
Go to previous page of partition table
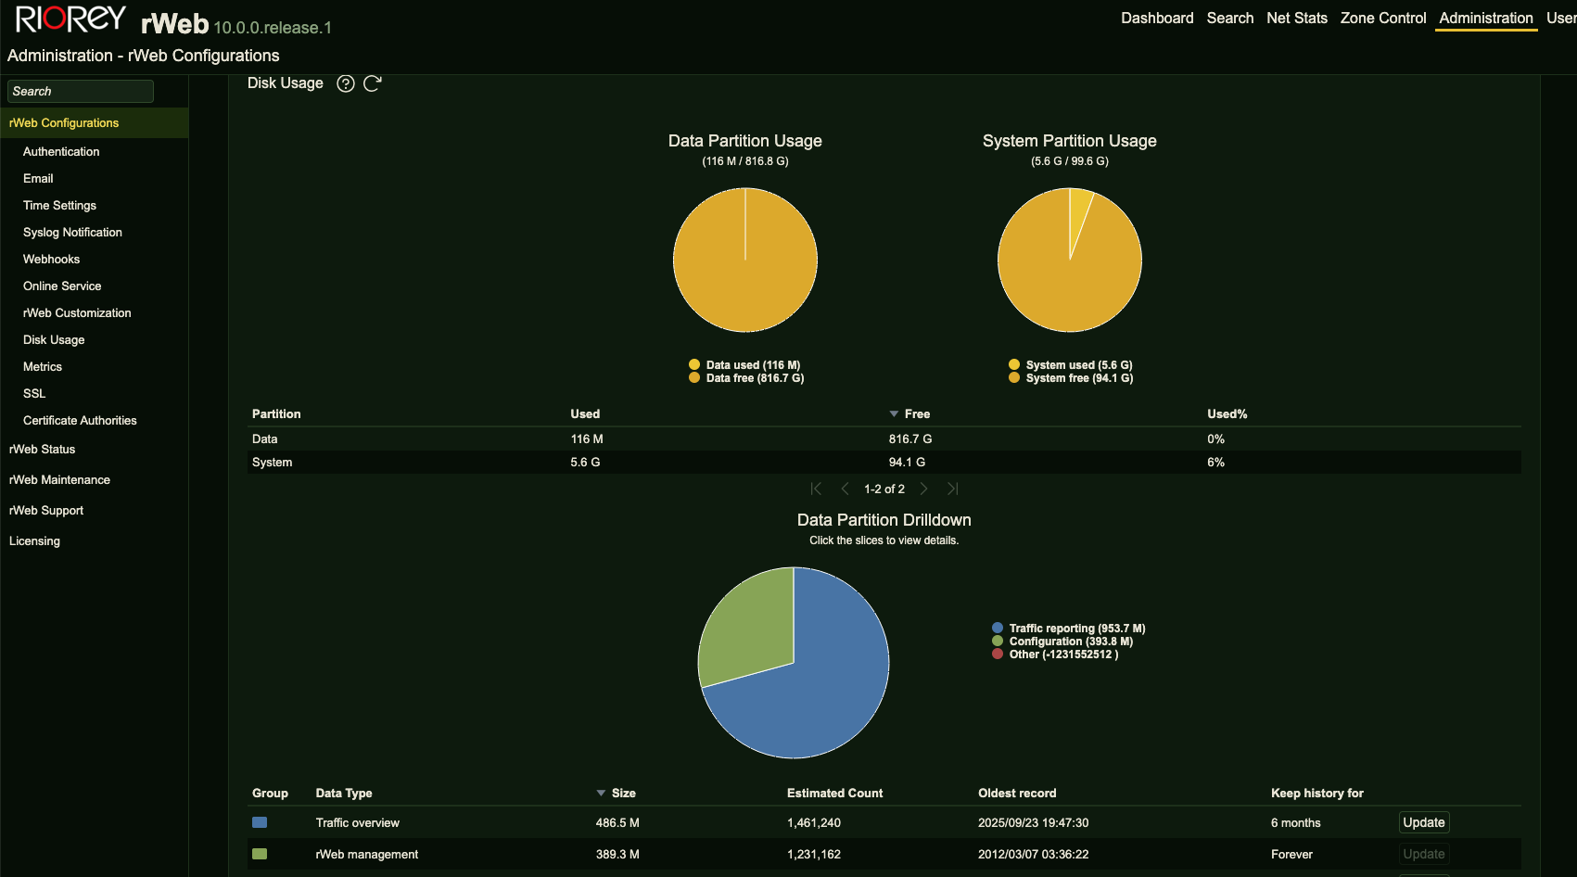point(845,489)
